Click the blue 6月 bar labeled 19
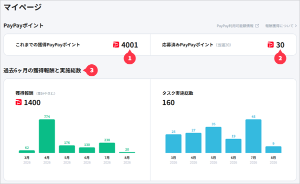This screenshot has height=184, width=300. [x=233, y=146]
